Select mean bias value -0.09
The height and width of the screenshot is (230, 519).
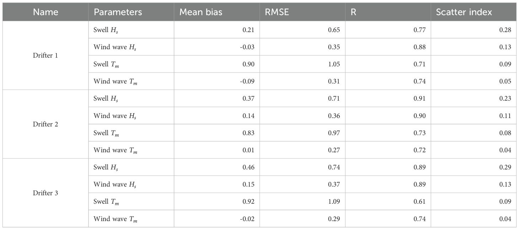click(247, 81)
